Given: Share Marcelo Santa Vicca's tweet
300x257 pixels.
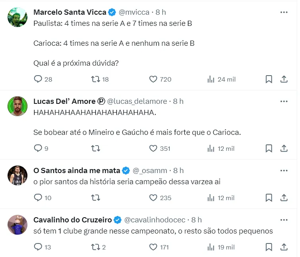Looking at the screenshot, I should point(284,79).
